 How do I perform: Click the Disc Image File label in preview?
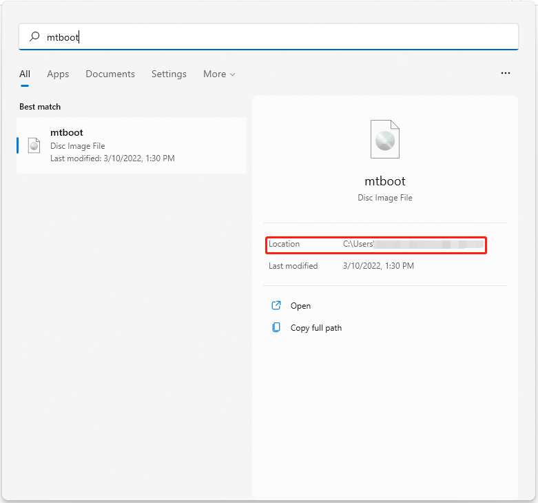pos(385,198)
